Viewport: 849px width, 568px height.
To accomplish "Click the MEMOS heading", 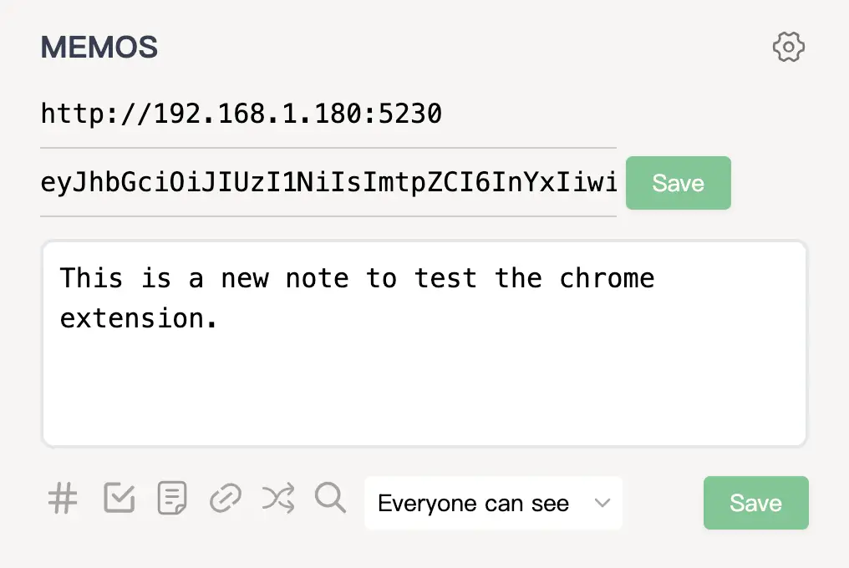I will pos(99,47).
